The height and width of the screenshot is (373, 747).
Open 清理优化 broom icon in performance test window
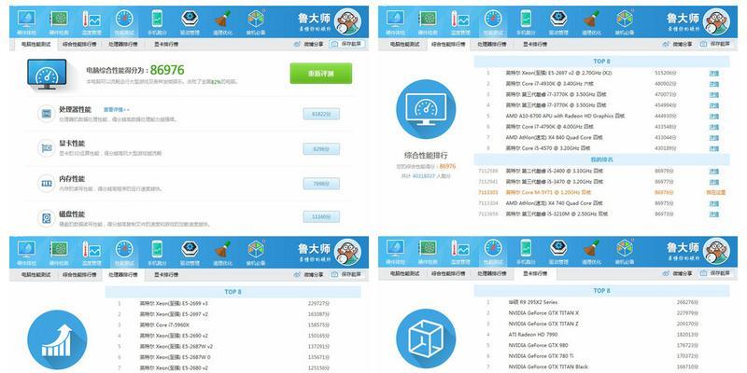pos(222,22)
